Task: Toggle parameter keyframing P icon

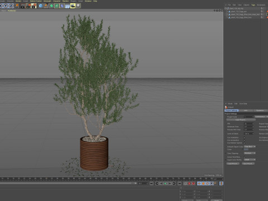Action: point(212,184)
